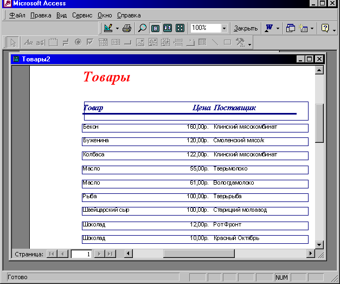Click the Красный Октябрь supplier text
This screenshot has height=284, width=340.
pos(236,238)
